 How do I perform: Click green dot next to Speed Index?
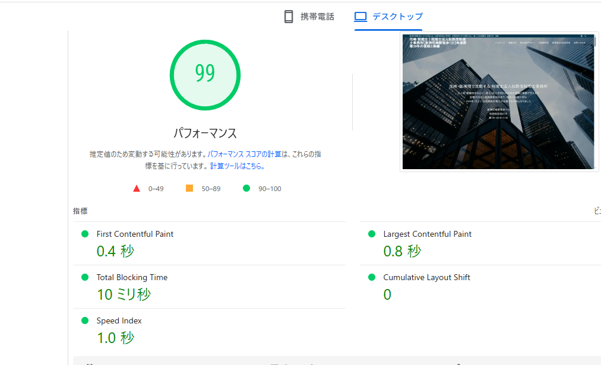pos(85,320)
